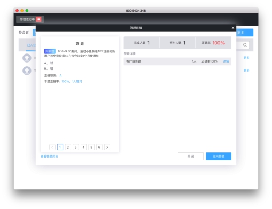This screenshot has width=272, height=209.
Task: Click the 第1题 heading
Action: [80, 44]
